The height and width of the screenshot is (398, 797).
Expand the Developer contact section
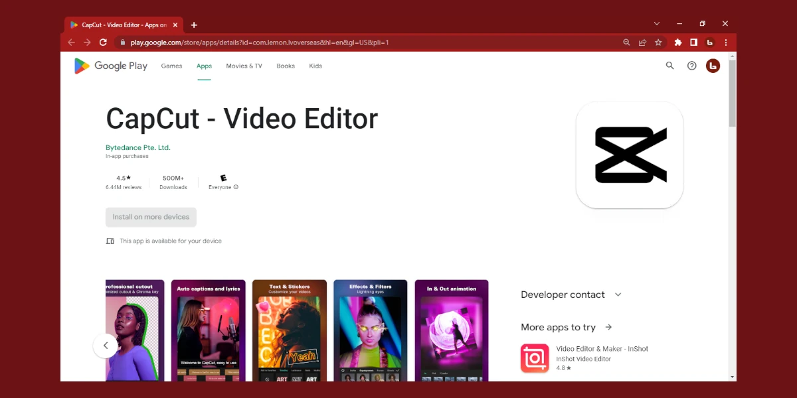pyautogui.click(x=571, y=295)
